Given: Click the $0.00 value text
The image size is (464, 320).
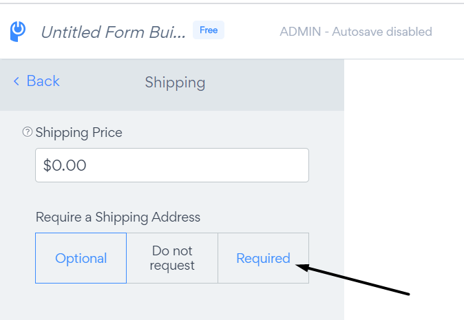Looking at the screenshot, I should coord(65,165).
